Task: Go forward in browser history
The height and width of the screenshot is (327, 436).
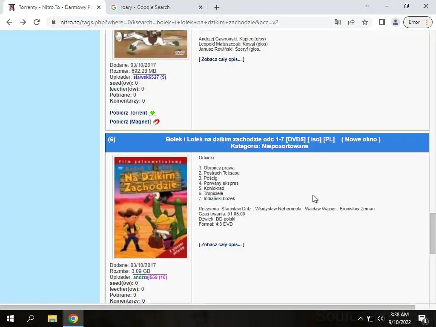Action: (x=23, y=22)
